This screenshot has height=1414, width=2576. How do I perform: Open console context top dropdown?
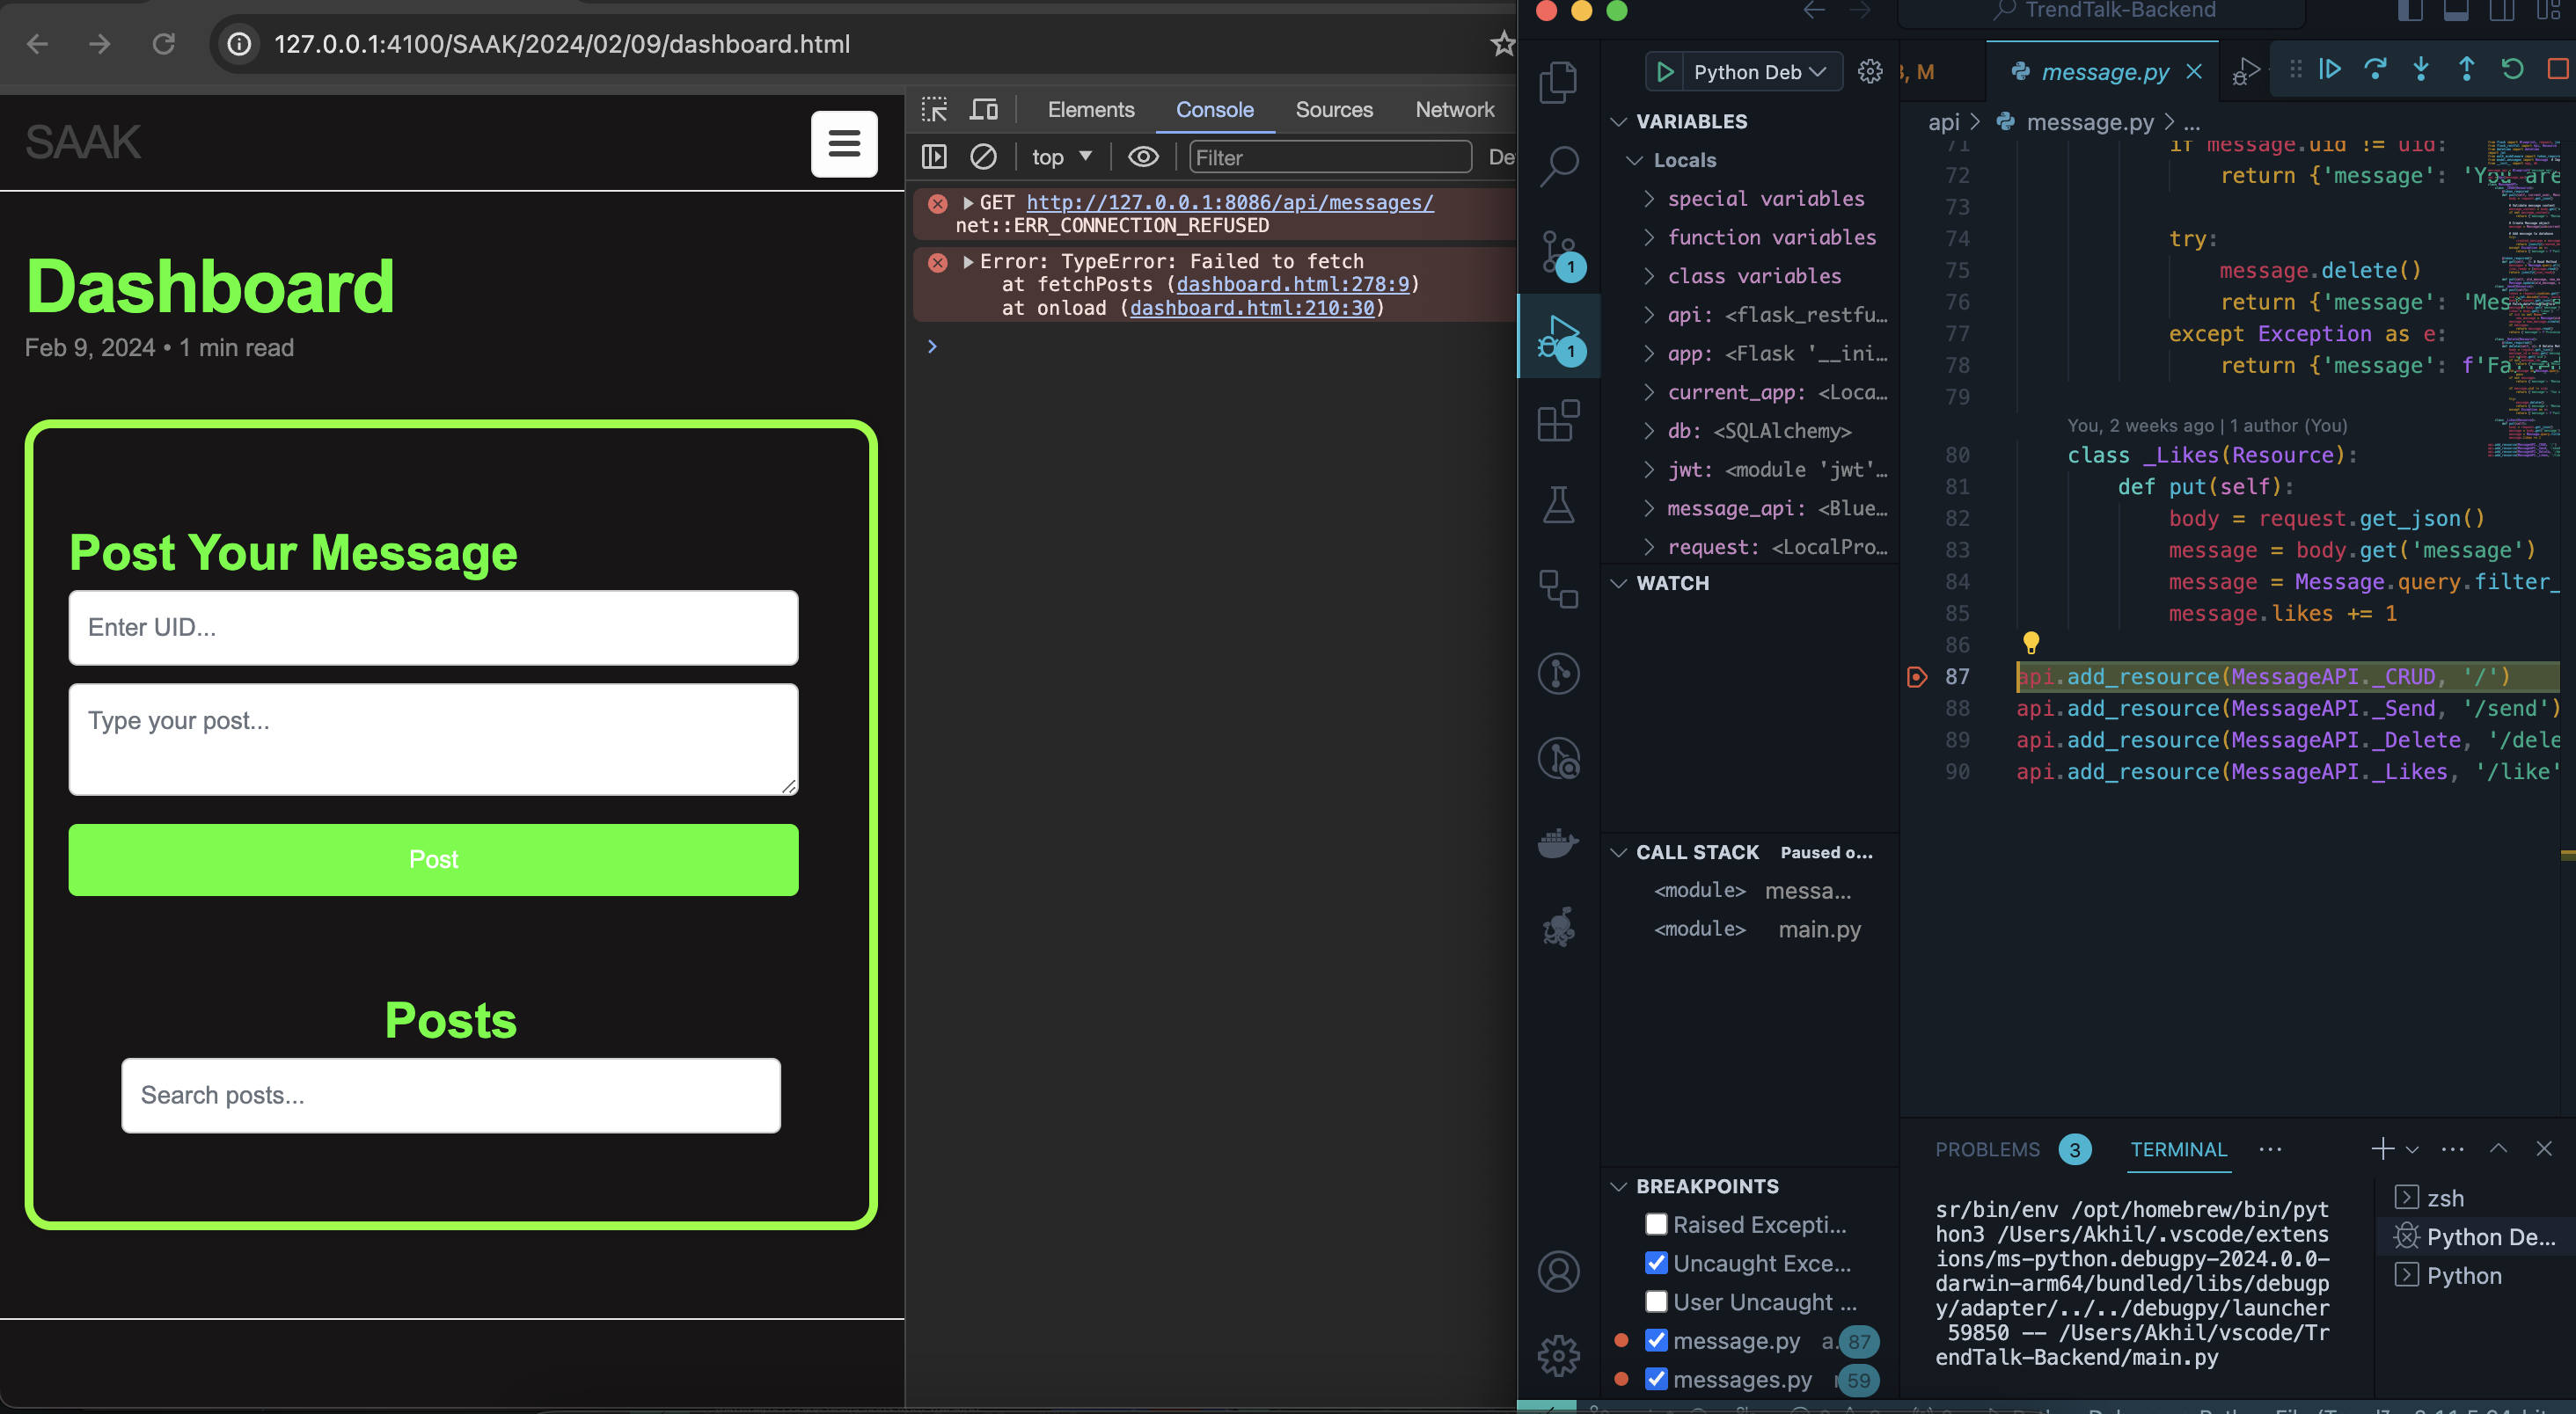pos(1061,157)
